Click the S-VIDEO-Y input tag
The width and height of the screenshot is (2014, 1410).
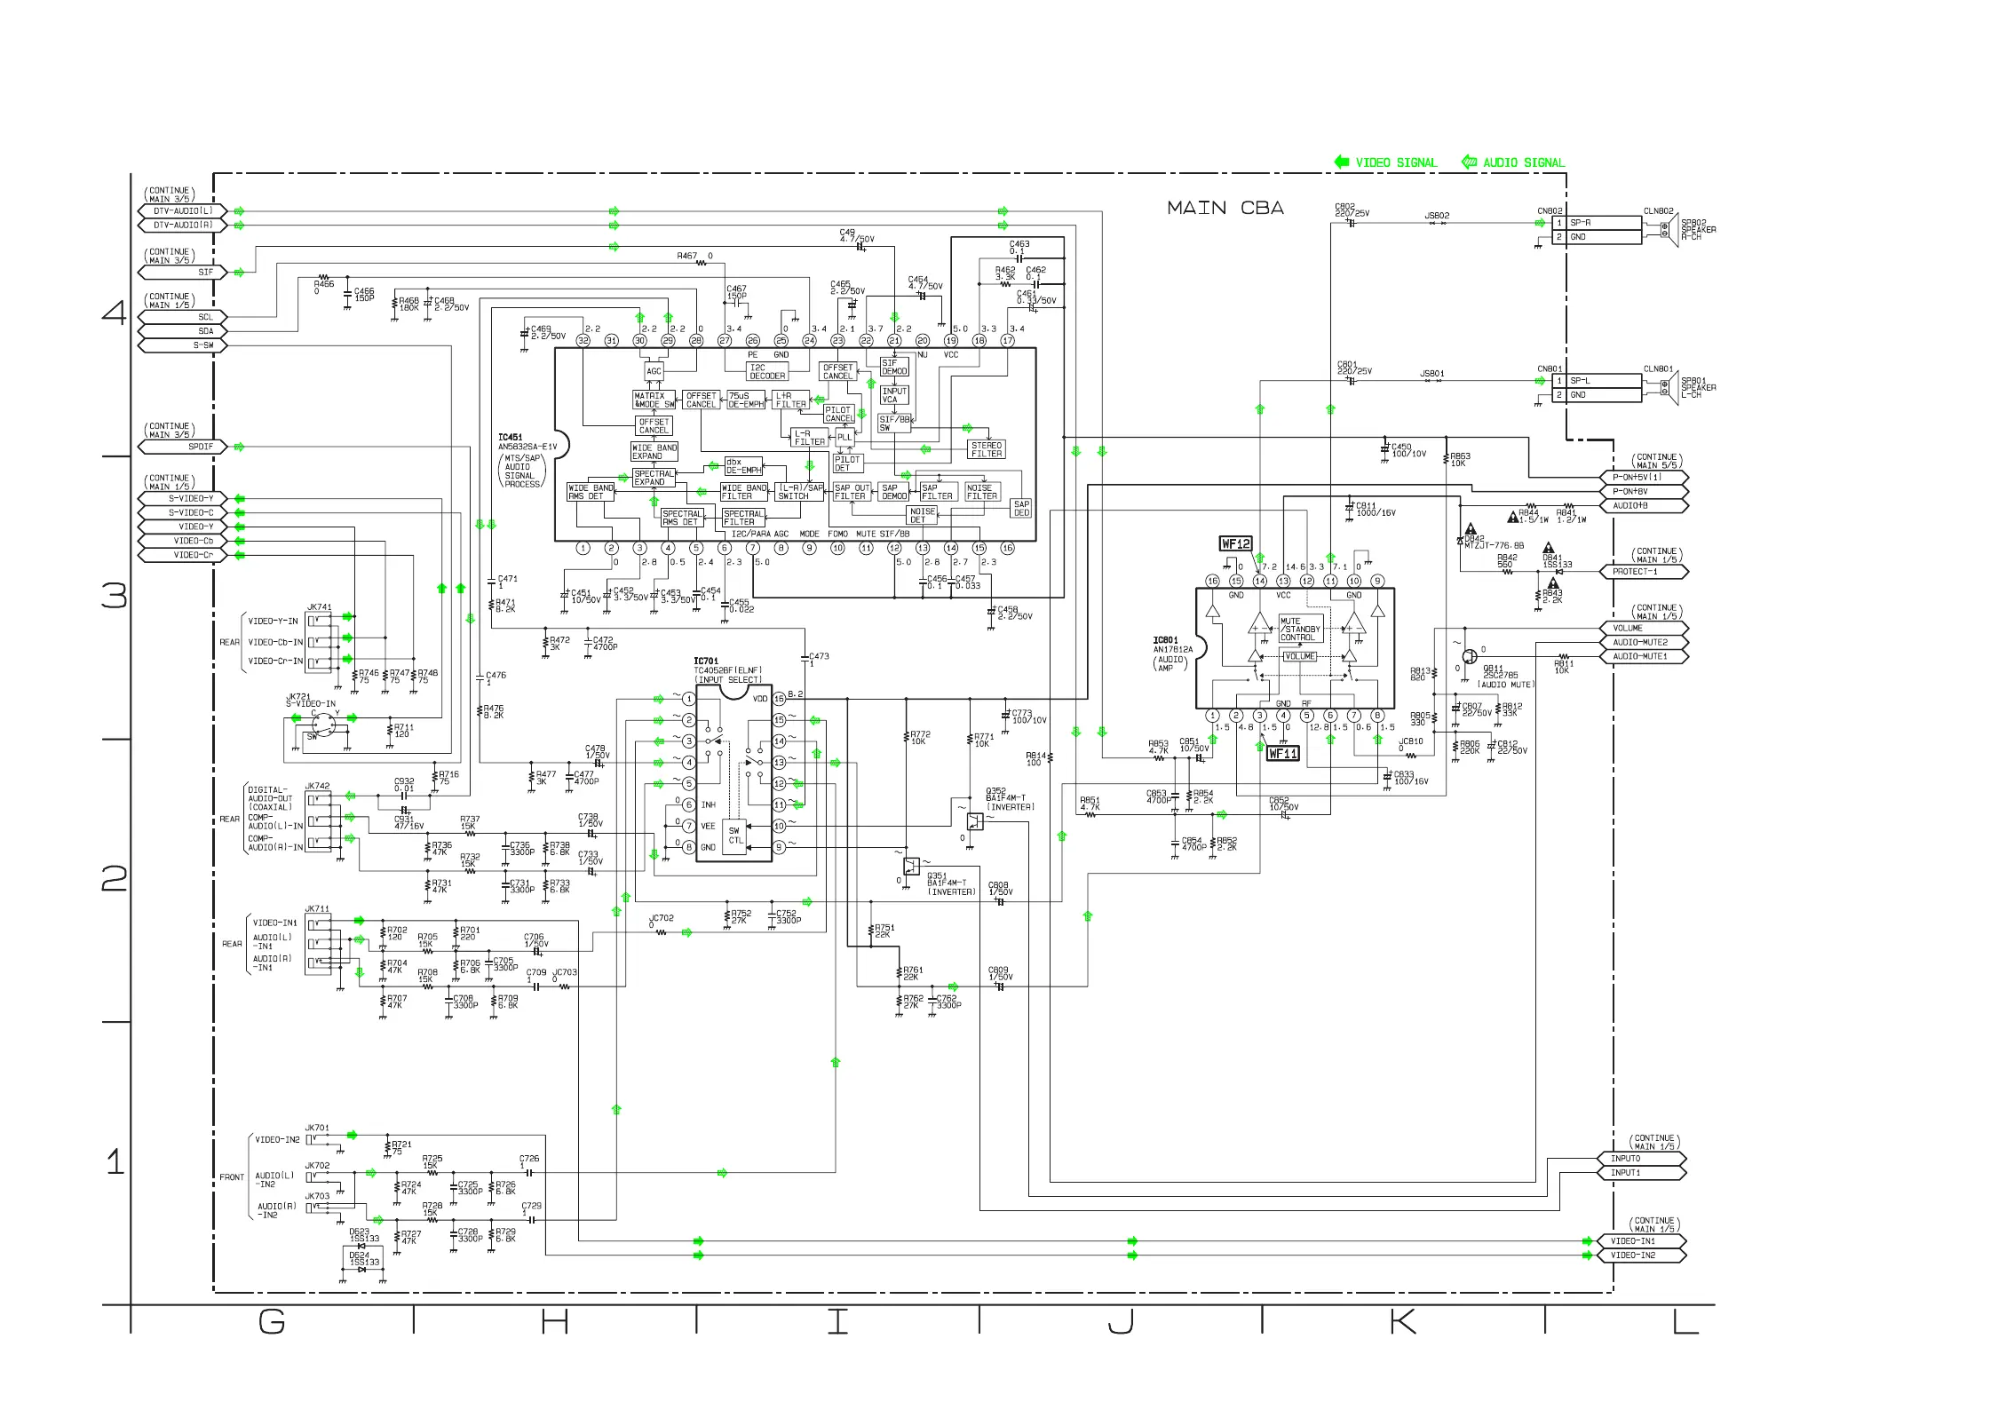pyautogui.click(x=182, y=498)
